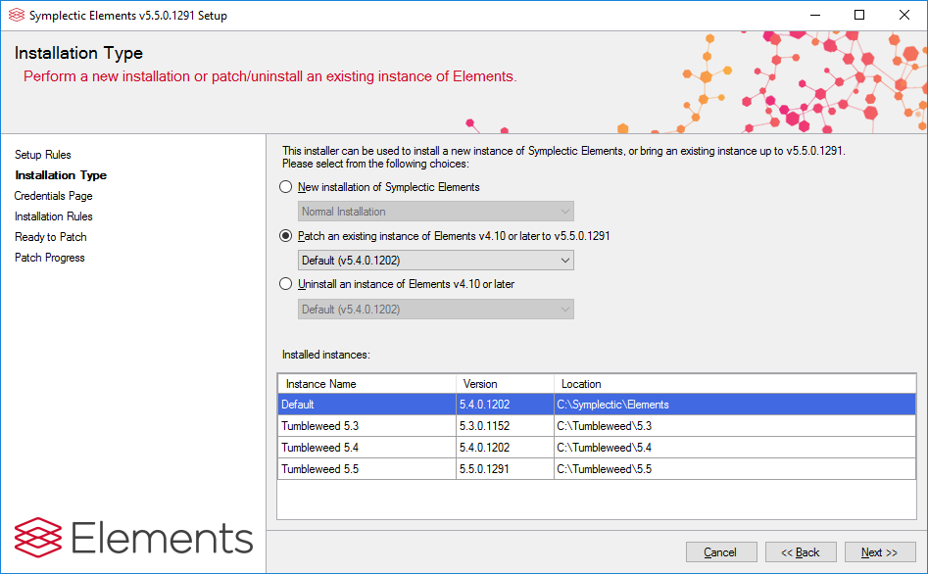This screenshot has width=928, height=574.
Task: Select Uninstall an instance of Elements
Action: click(286, 284)
